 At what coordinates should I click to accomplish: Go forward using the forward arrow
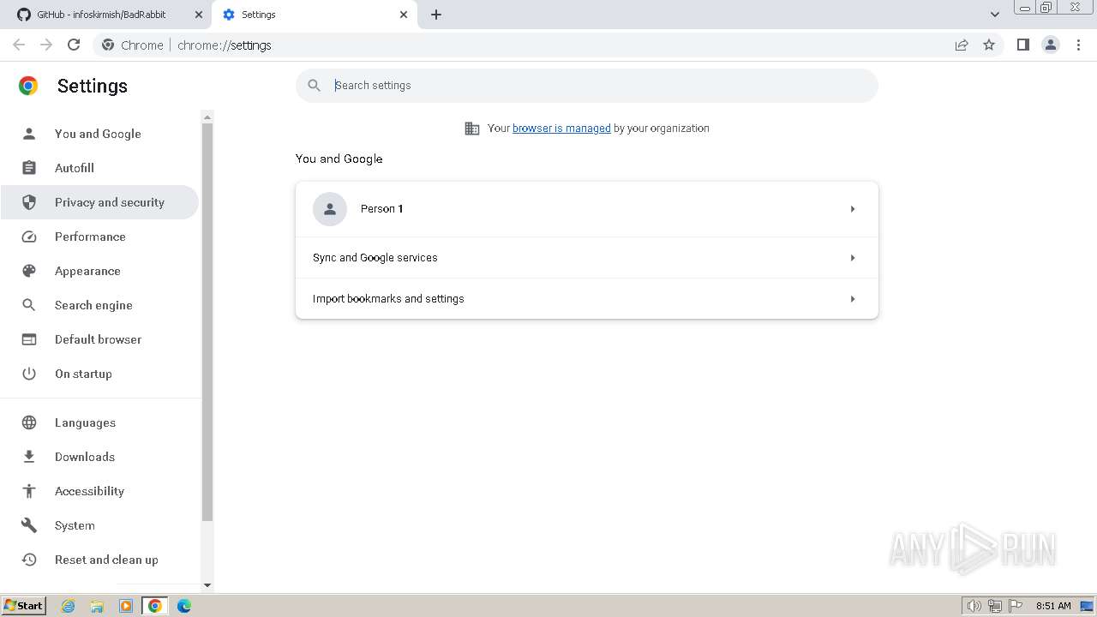click(x=46, y=45)
